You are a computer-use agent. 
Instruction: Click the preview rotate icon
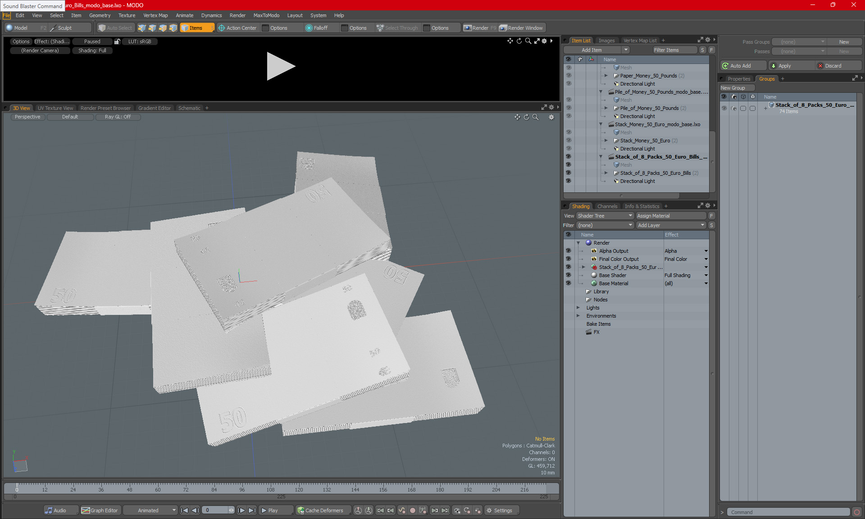(x=519, y=41)
